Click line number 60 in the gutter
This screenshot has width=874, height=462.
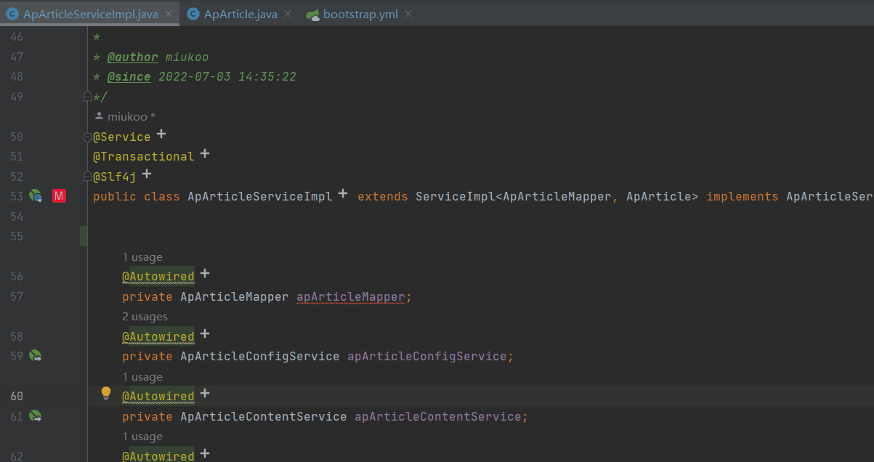[16, 396]
